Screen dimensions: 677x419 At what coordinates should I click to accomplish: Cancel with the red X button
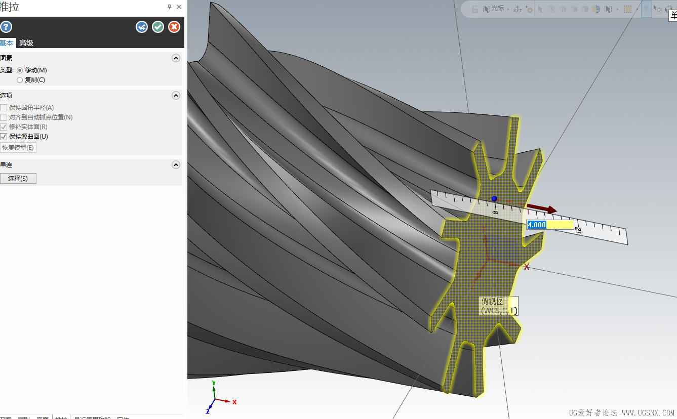coord(174,27)
